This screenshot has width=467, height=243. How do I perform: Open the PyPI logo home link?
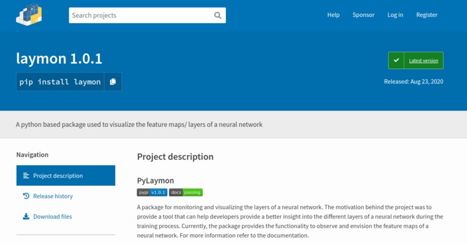coord(29,14)
